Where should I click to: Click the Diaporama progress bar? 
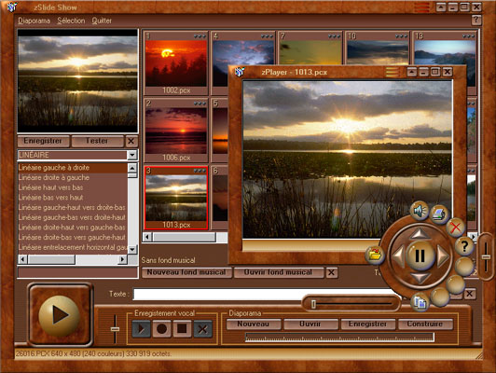339,338
